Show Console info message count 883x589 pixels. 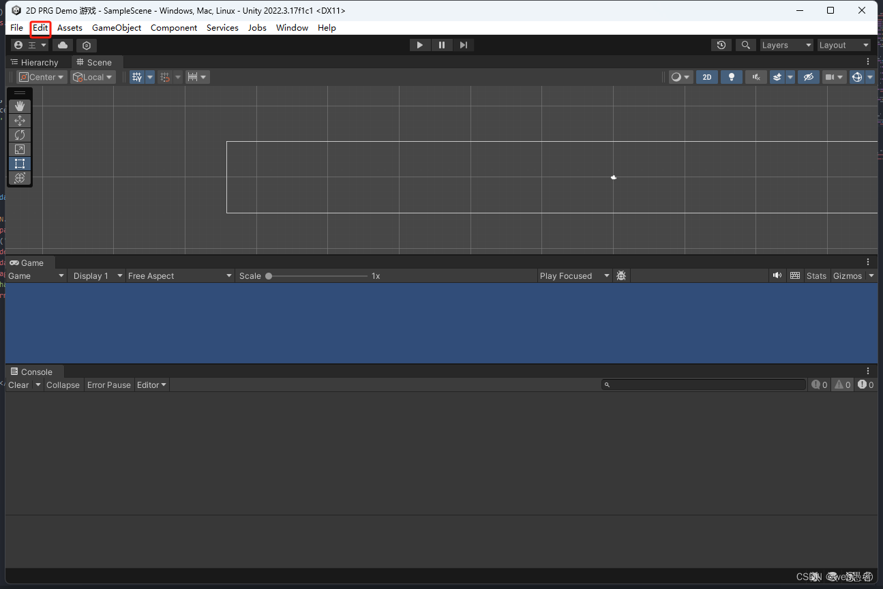(x=819, y=384)
